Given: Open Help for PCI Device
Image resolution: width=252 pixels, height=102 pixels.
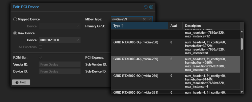Looking at the screenshot, I should 21,82.
